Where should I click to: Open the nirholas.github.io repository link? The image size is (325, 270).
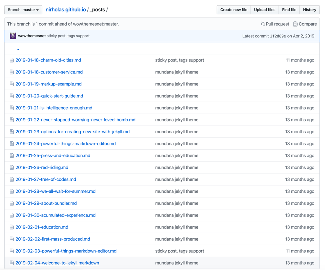[x=66, y=10]
